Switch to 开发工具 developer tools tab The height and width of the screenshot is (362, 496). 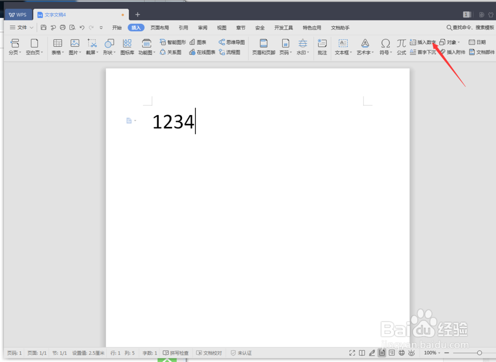tap(283, 28)
